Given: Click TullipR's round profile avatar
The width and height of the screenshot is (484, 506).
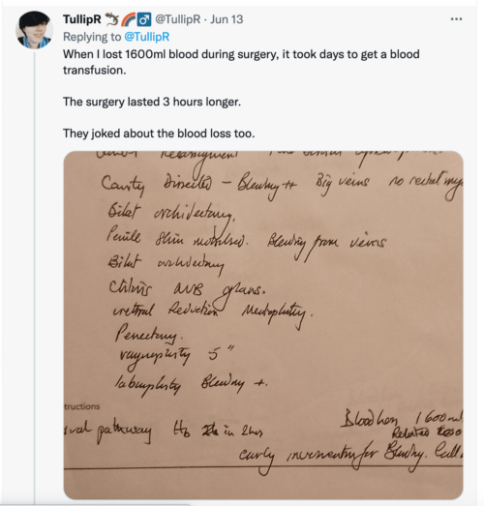Looking at the screenshot, I should [x=35, y=30].
